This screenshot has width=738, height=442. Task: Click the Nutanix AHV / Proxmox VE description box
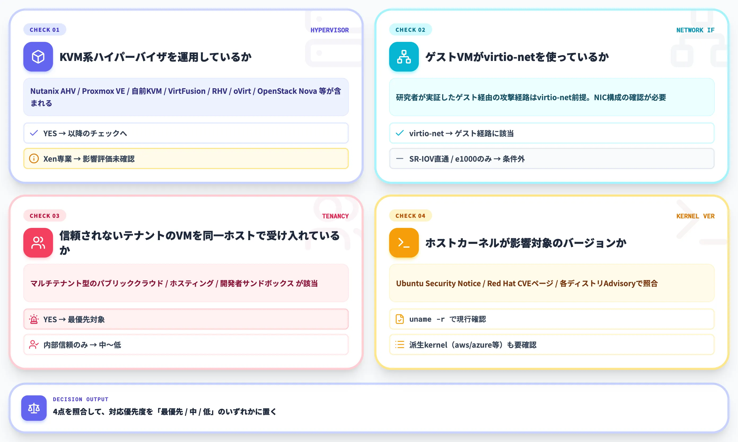pos(186,97)
